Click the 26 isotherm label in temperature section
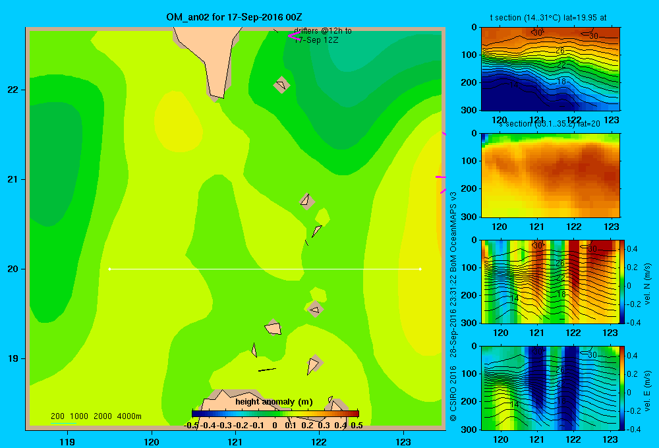659x448 pixels. 559,51
